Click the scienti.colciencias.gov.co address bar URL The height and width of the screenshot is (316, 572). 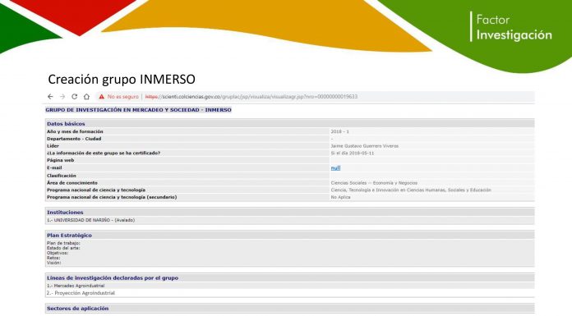(251, 97)
